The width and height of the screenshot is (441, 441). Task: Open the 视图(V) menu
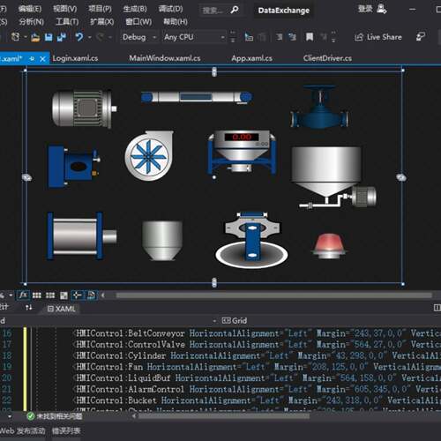pos(64,9)
